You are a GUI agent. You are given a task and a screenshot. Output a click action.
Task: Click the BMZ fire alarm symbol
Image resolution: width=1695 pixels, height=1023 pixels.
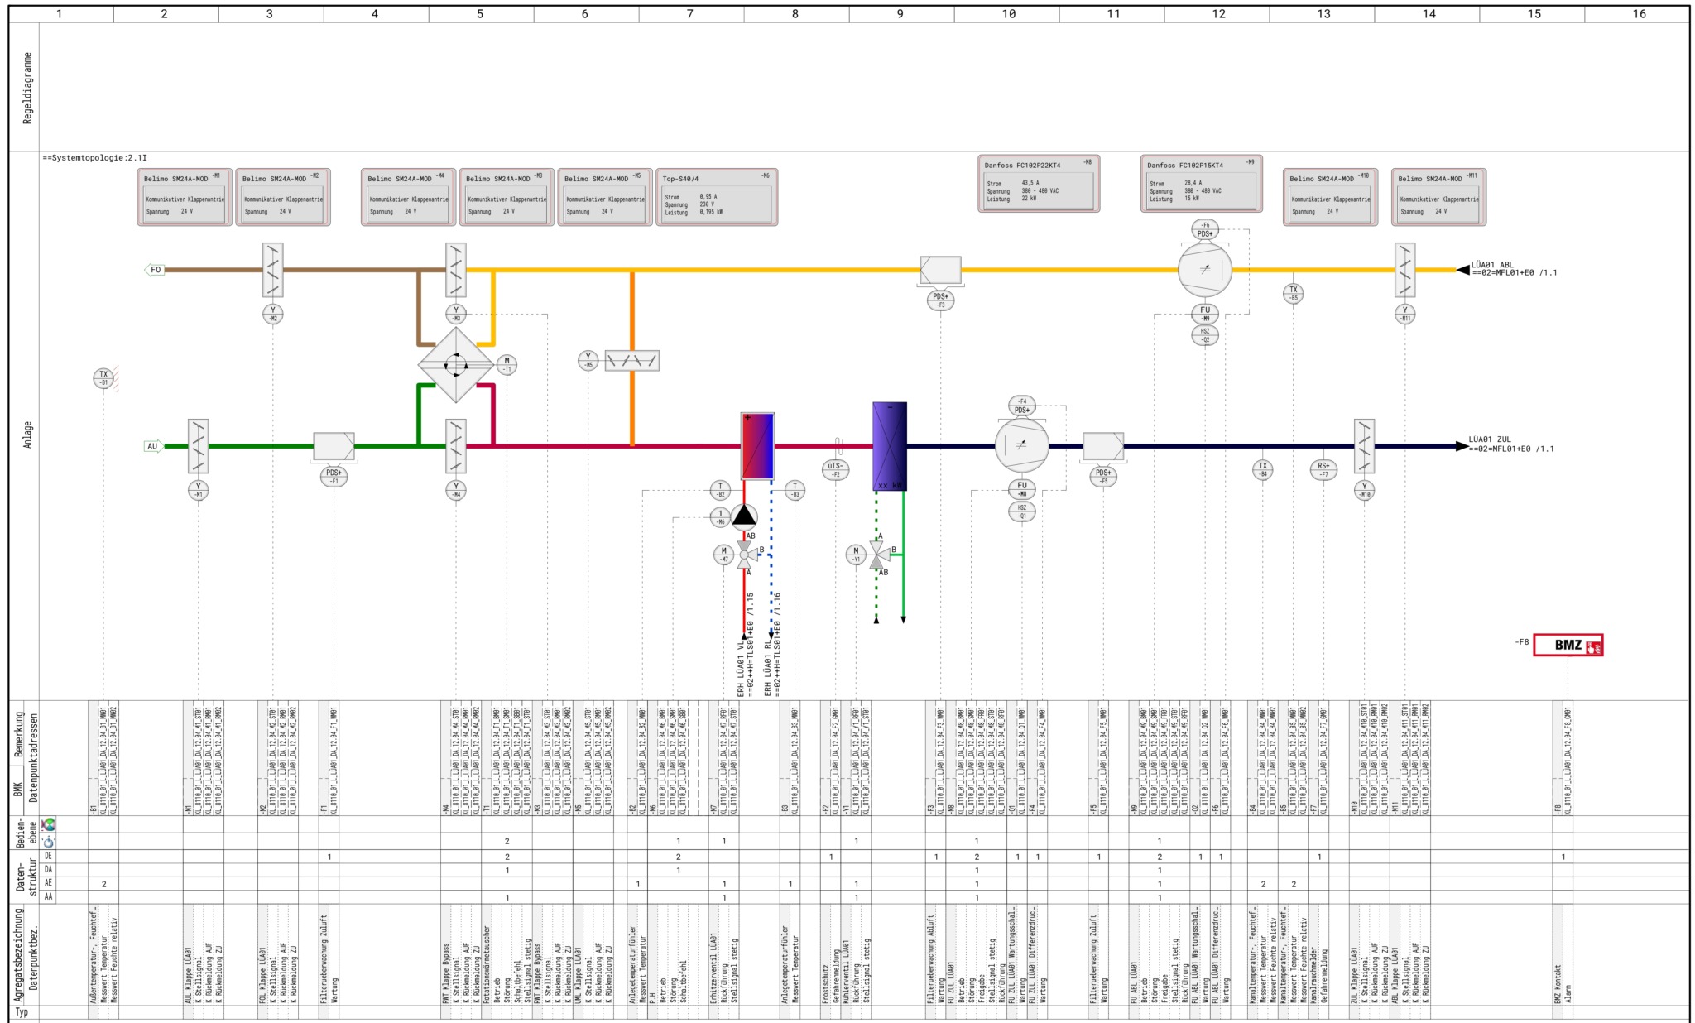pos(1568,646)
